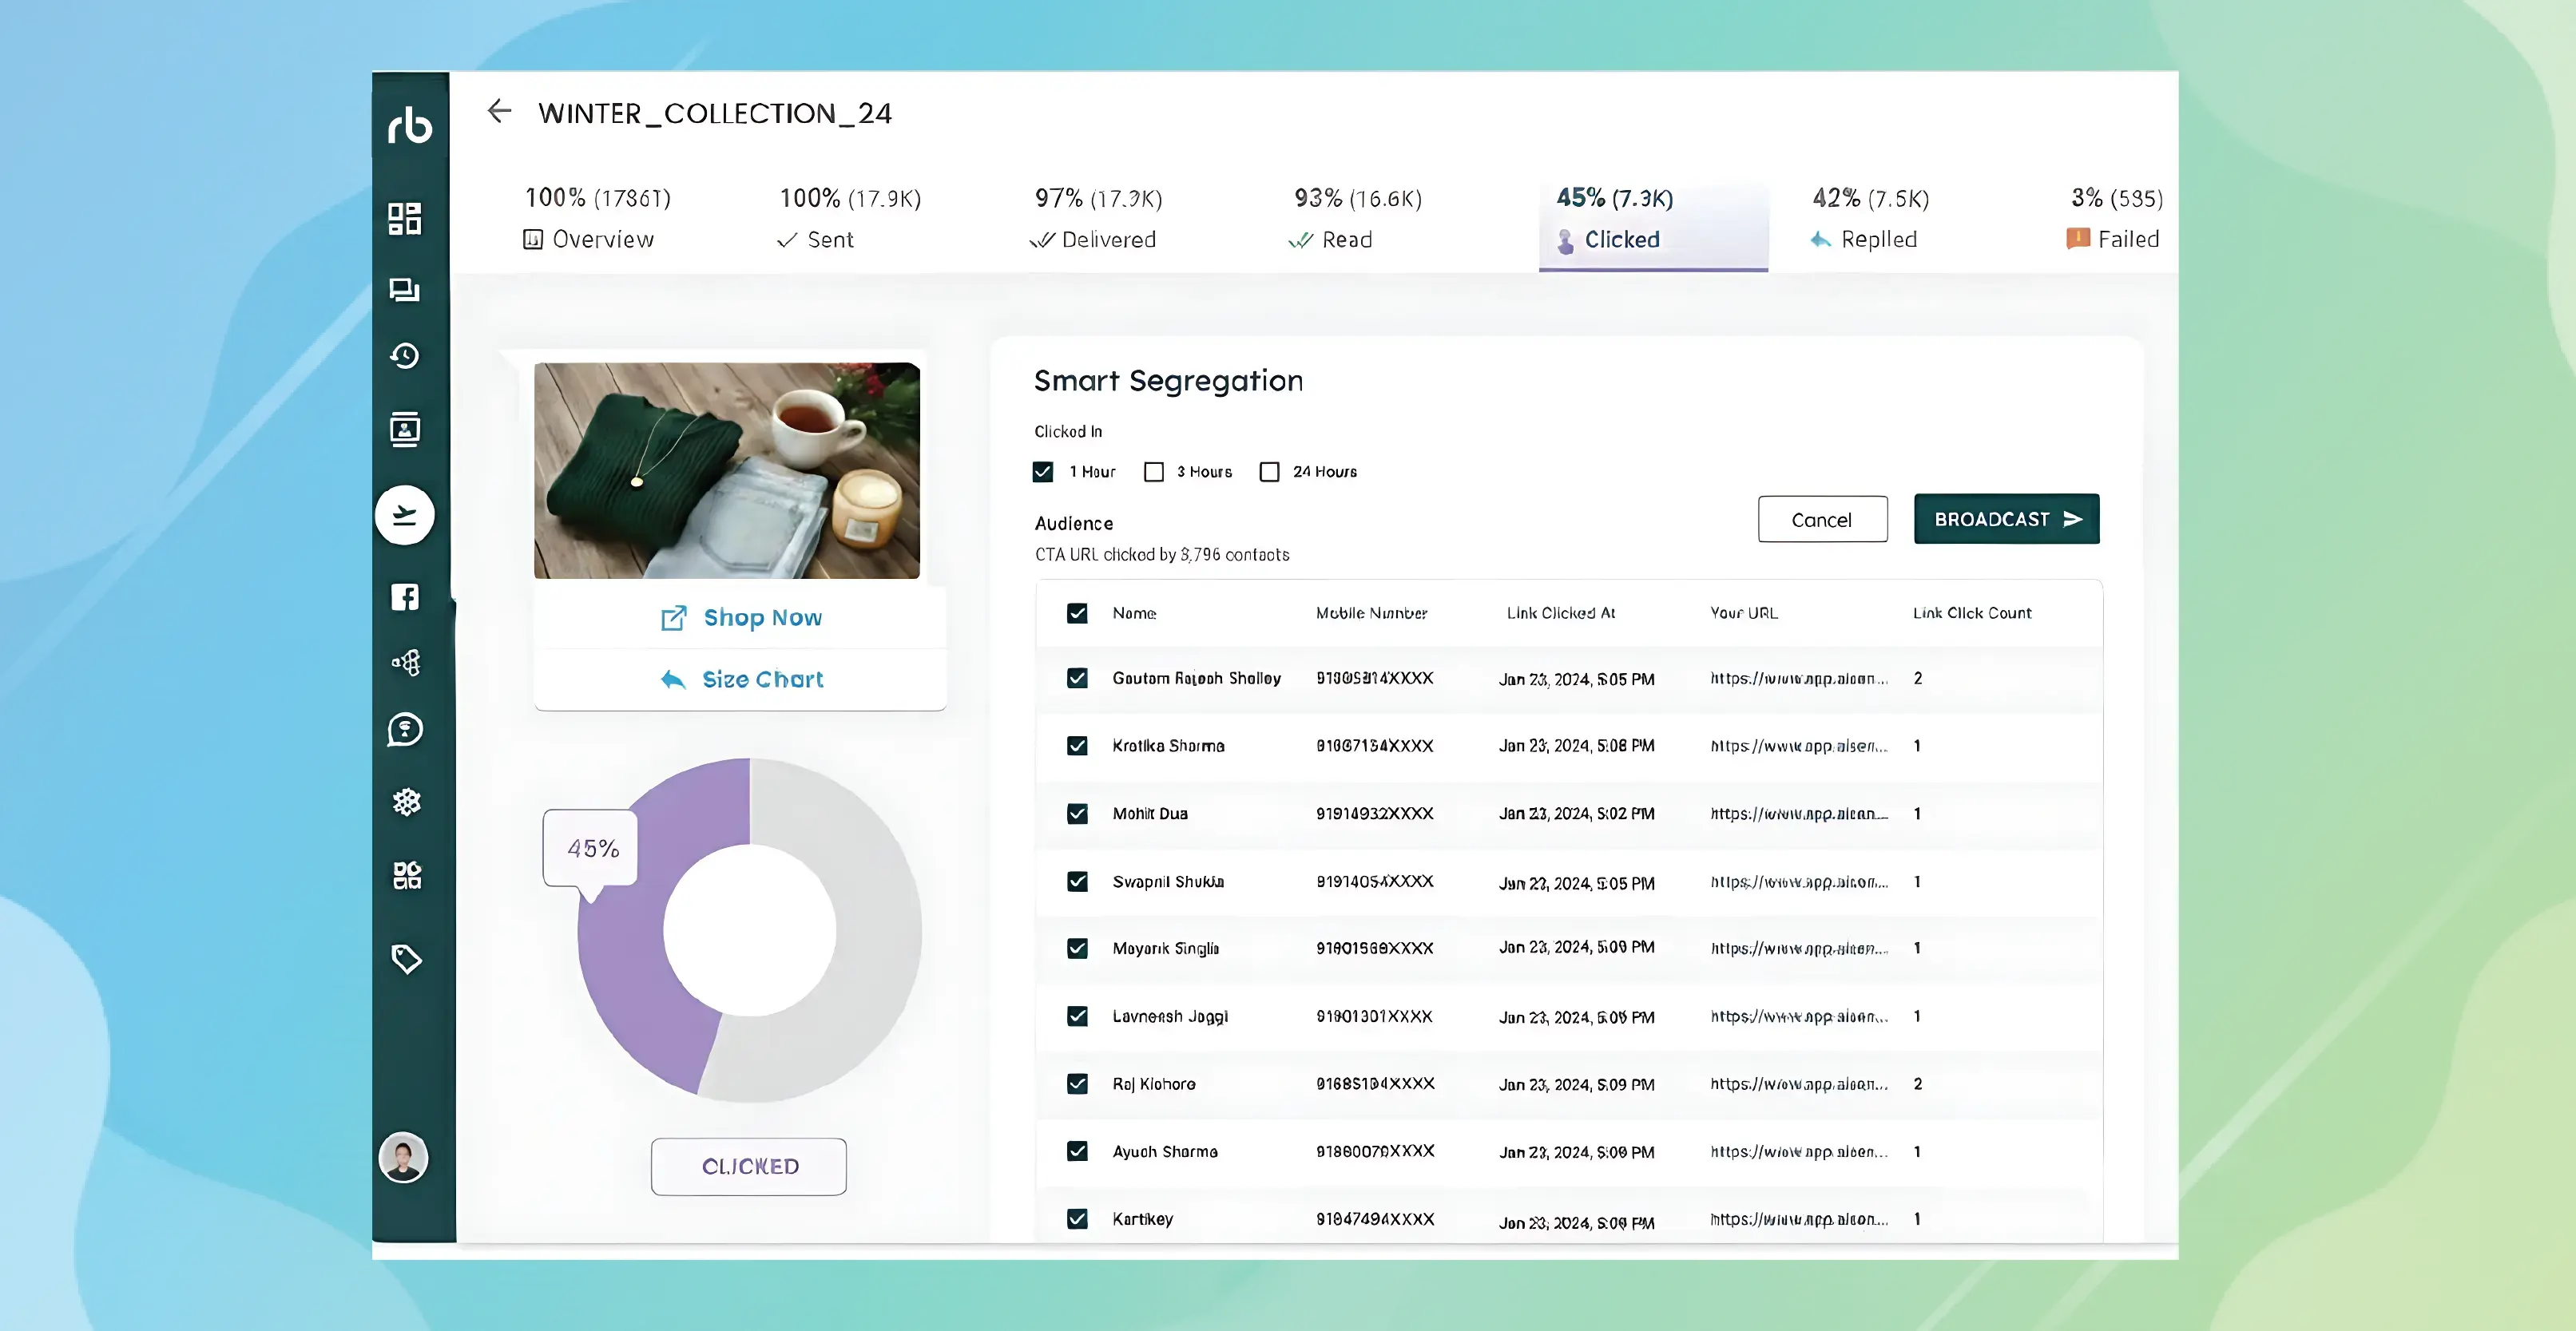Screen dimensions: 2576x1331
Task: Click the Cancel button
Action: pyautogui.click(x=1822, y=520)
